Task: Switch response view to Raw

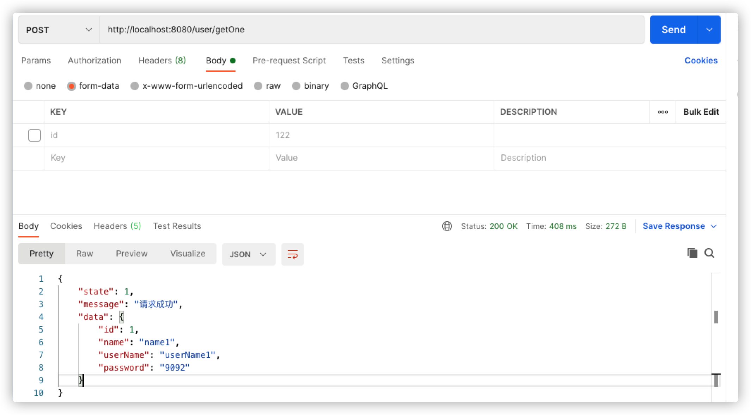Action: point(85,254)
